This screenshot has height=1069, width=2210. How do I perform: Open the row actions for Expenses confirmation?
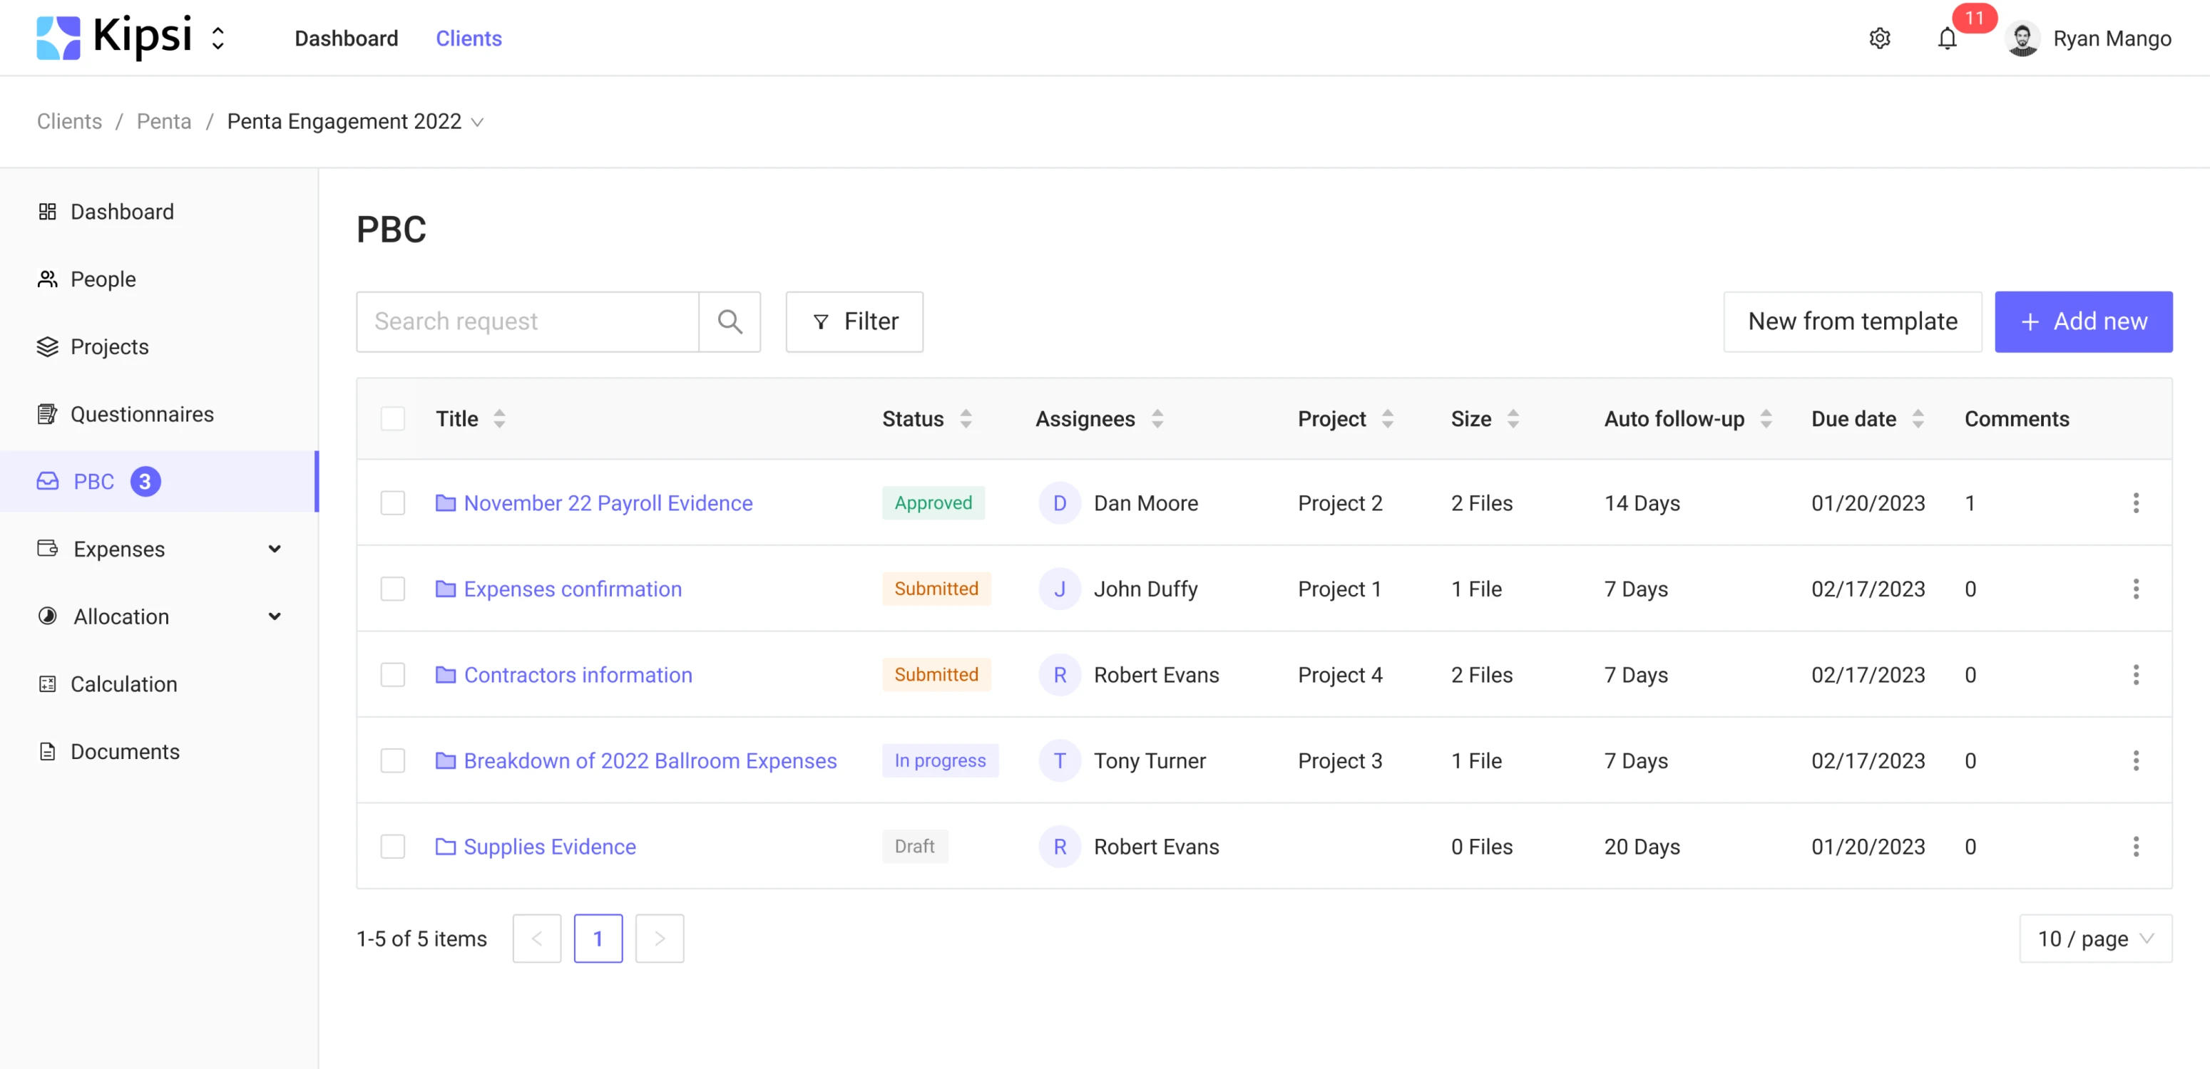click(x=2135, y=589)
